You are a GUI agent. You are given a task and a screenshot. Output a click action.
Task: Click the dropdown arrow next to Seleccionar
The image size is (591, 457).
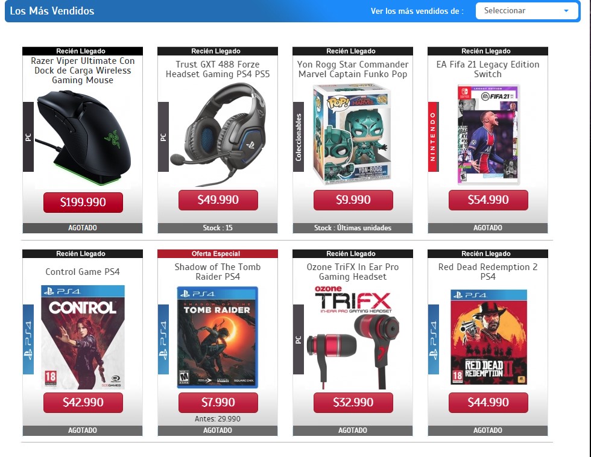[566, 11]
